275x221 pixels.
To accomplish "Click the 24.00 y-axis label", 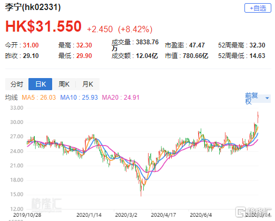I will 17,151.
